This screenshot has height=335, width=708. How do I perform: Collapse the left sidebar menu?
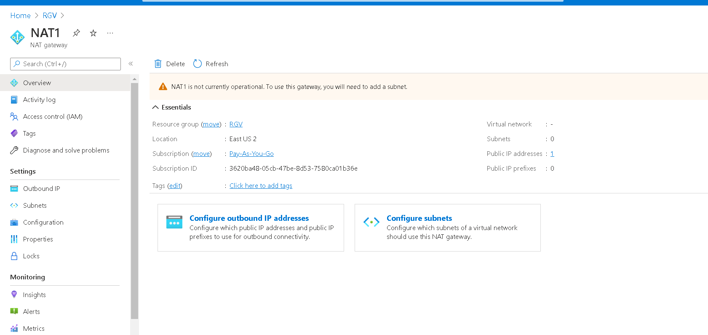131,64
